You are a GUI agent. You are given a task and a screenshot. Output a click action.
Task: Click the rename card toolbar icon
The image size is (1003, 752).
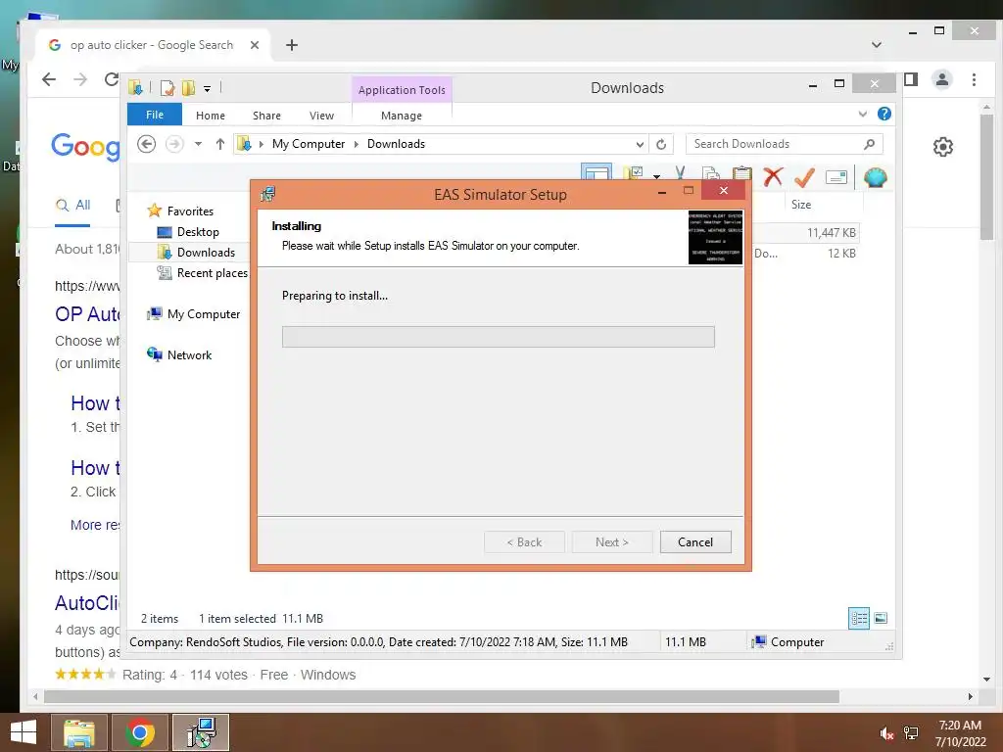(x=836, y=177)
